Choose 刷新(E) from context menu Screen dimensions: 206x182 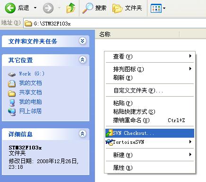150,78
